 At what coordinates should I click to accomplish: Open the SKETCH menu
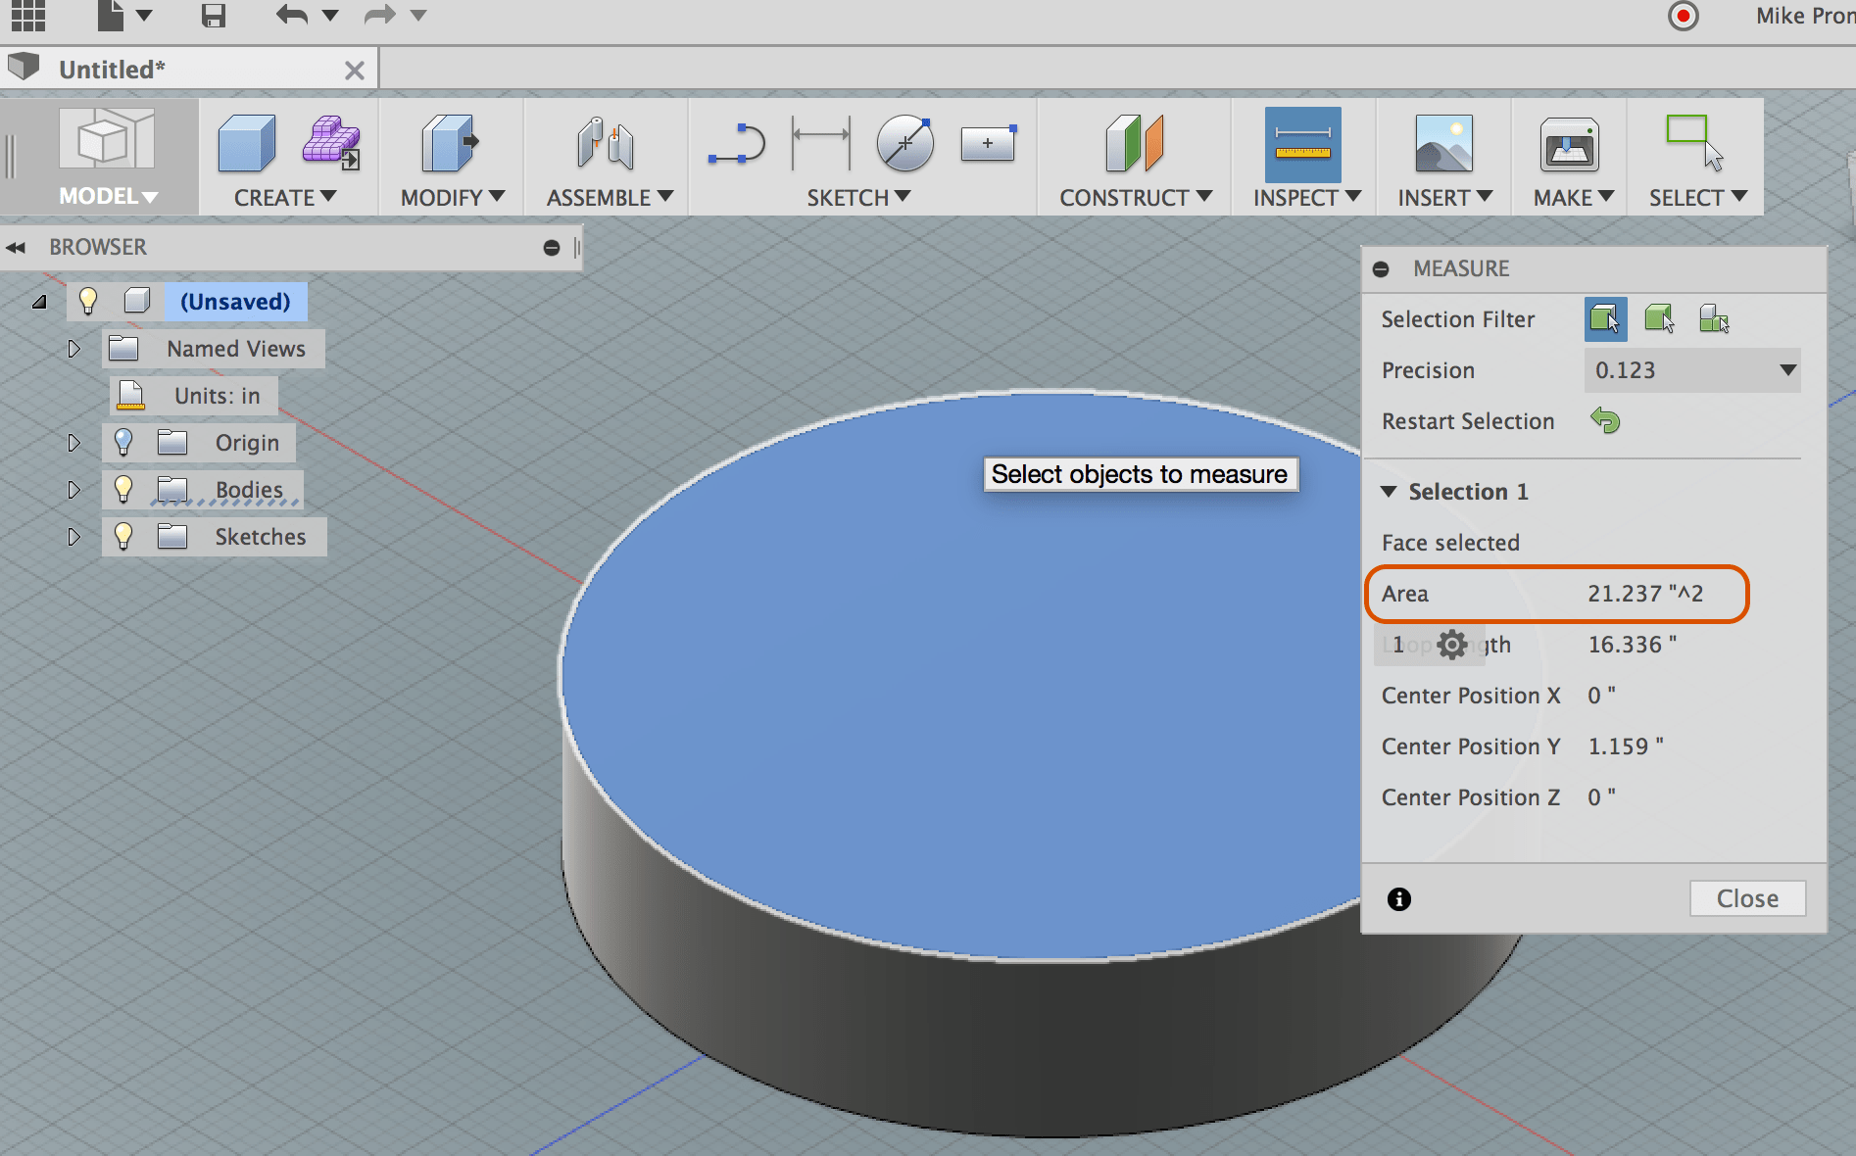coord(859,198)
